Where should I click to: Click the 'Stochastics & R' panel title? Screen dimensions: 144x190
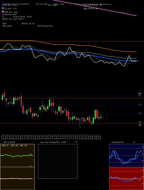(x=118, y=142)
